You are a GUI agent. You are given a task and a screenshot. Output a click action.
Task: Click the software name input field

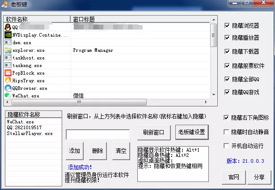coord(97,135)
